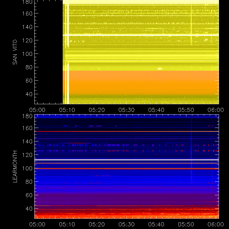Click the bright white band in Learmonth spectrogram
229x229 pixels.
pyautogui.click(x=127, y=160)
